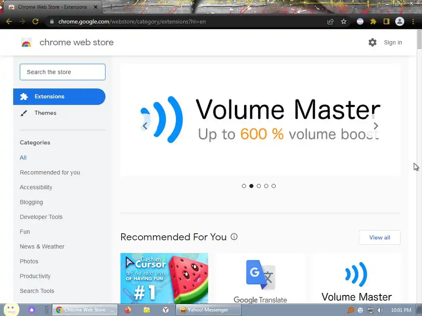Focus the Search the store field

[x=63, y=72]
